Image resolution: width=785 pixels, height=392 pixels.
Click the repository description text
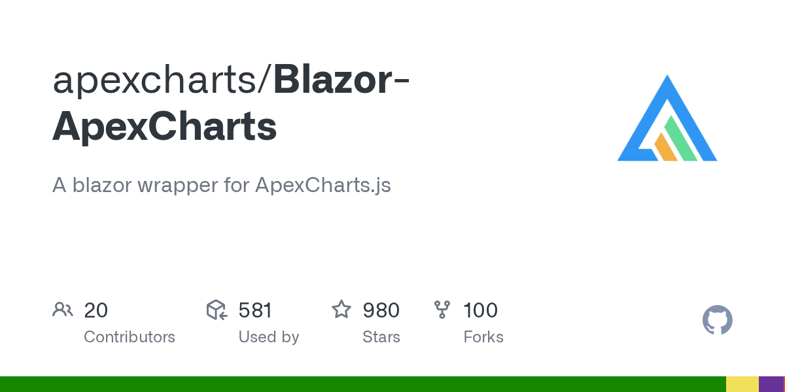tap(221, 185)
